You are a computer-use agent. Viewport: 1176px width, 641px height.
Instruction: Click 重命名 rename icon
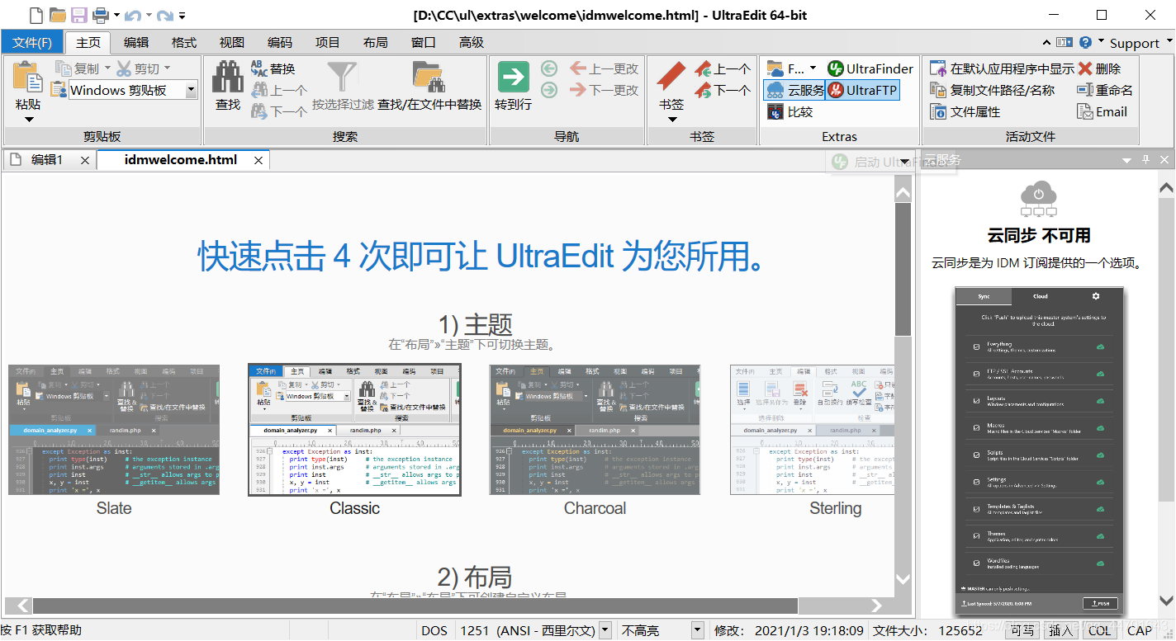coord(1085,90)
